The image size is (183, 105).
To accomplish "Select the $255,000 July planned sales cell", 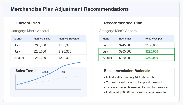I will tap(40, 51).
